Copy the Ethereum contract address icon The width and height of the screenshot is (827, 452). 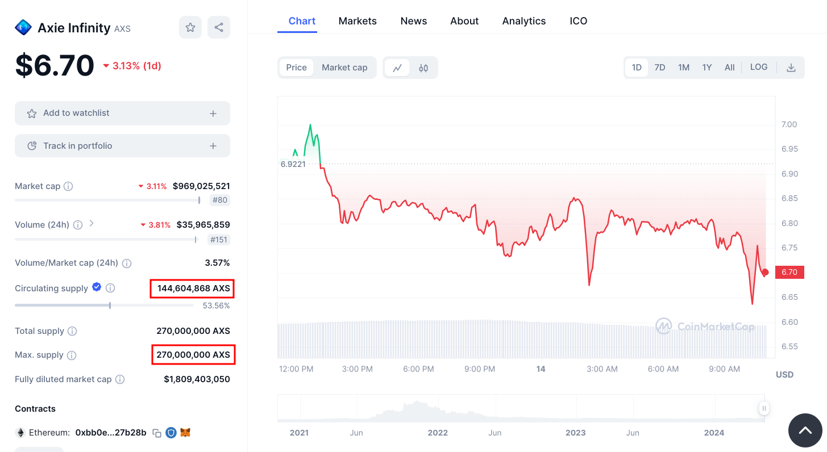click(157, 432)
